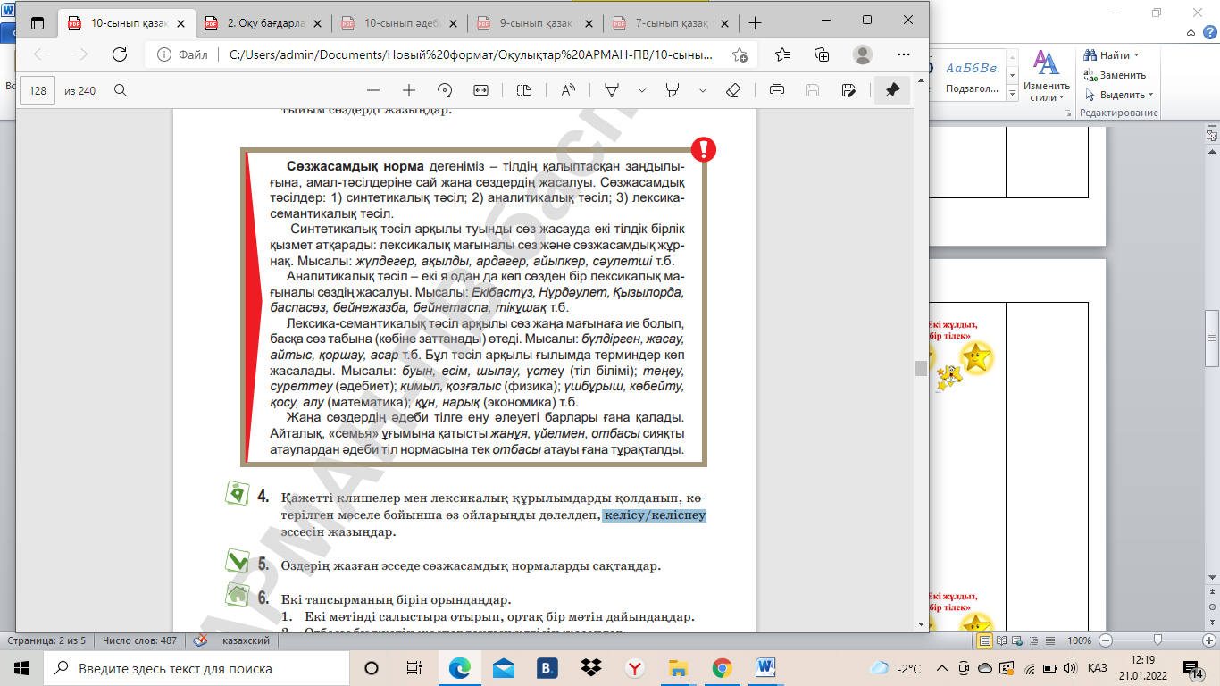
Task: Open the 'Выделить' dropdown in Word
Action: pyautogui.click(x=1119, y=95)
